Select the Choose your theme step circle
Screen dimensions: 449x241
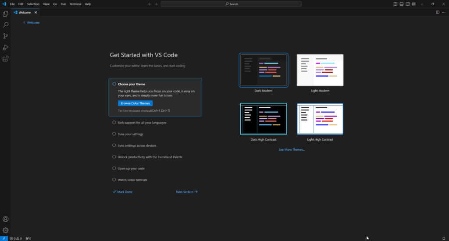[114, 84]
